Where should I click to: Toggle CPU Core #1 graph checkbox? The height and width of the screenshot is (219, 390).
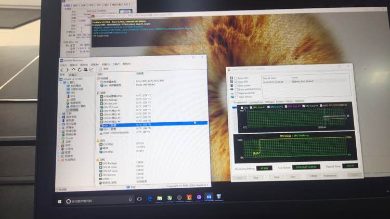251,107
